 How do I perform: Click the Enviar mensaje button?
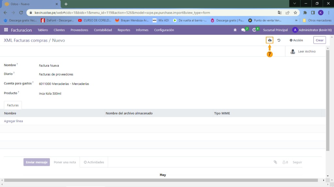coord(37,162)
